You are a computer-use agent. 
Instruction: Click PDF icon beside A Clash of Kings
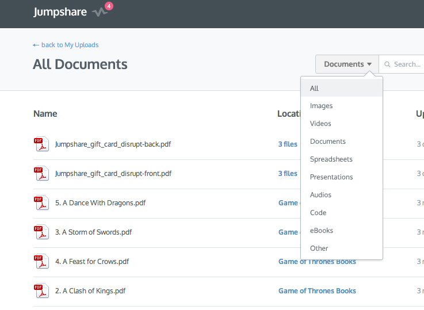coord(41,291)
